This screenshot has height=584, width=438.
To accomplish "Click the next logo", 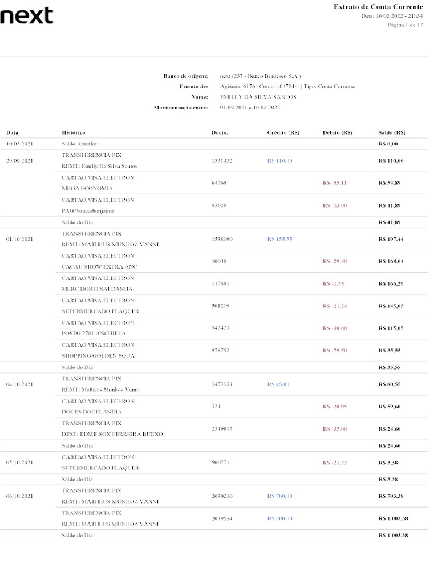I will point(27,15).
